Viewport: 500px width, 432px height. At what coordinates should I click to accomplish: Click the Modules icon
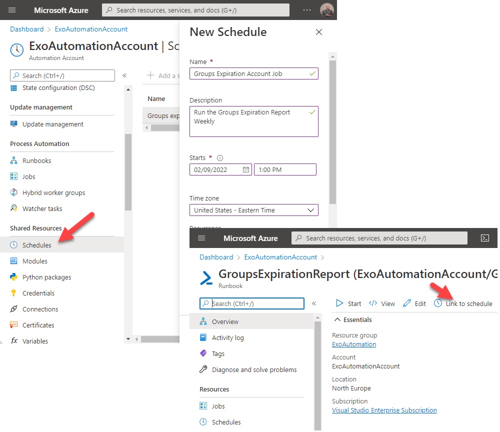13,261
